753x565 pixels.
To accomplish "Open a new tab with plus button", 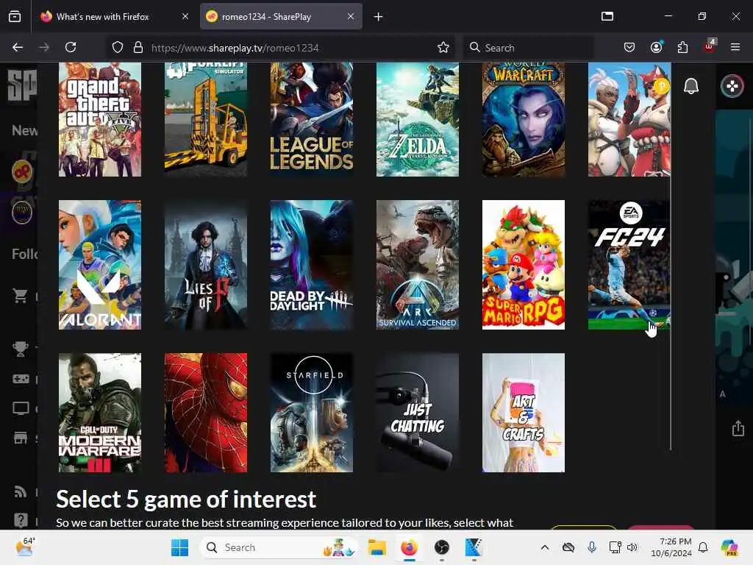I will [379, 17].
